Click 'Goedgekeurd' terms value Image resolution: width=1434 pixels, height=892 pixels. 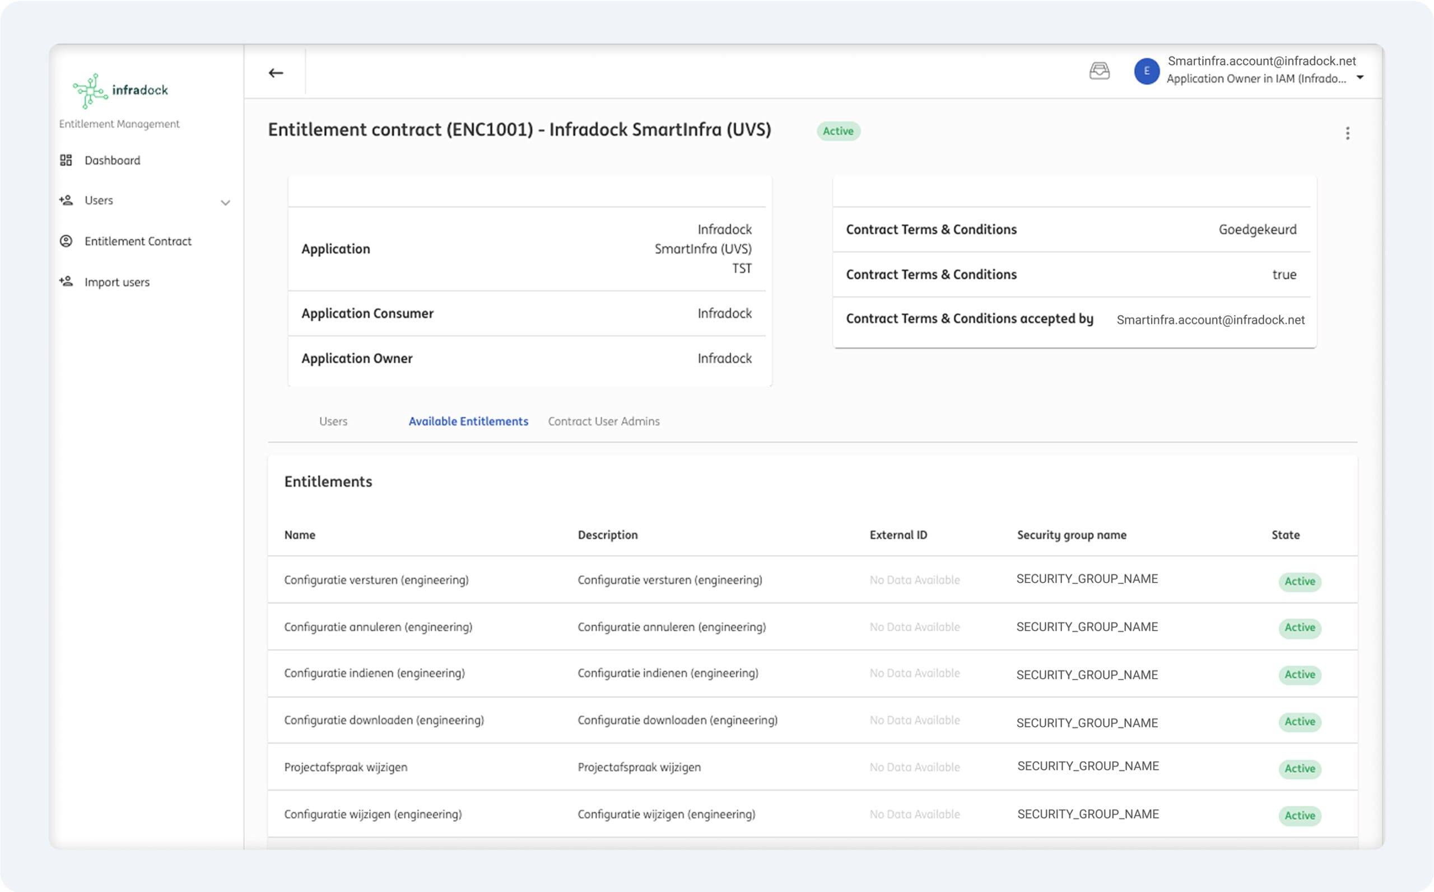pos(1258,229)
